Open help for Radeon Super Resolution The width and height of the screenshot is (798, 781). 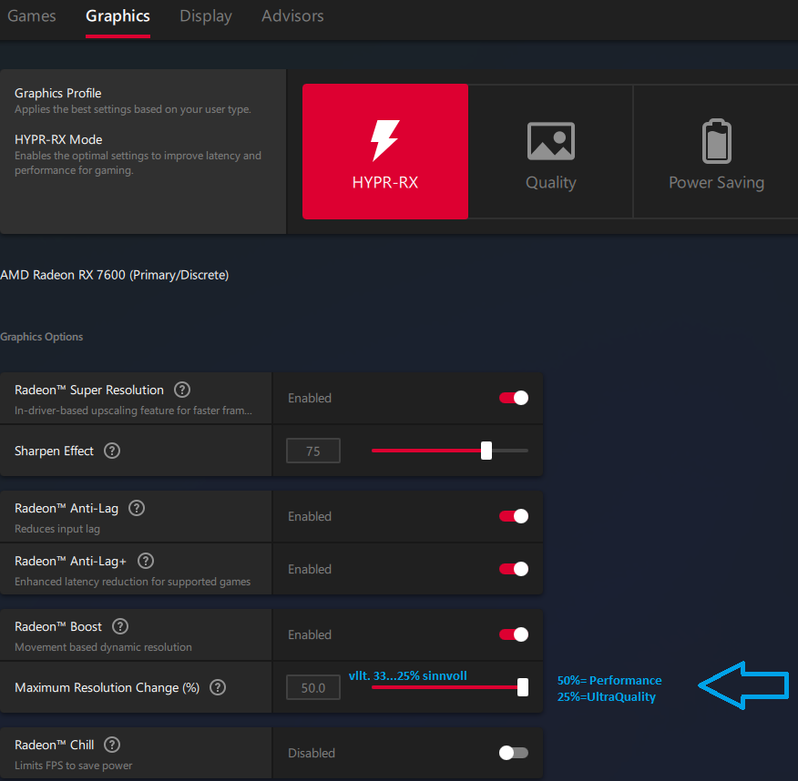coord(182,390)
